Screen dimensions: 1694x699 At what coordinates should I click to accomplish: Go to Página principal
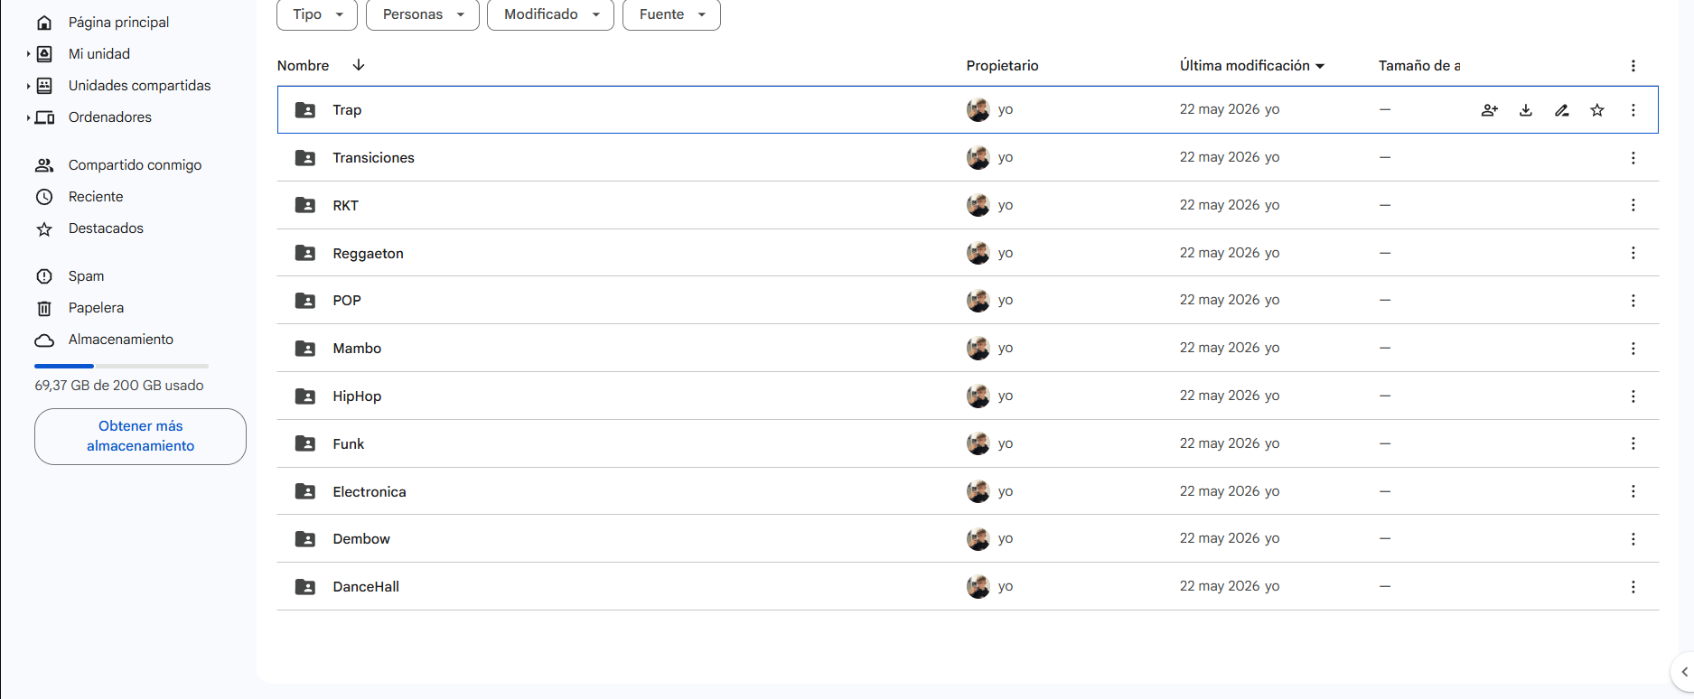[118, 23]
